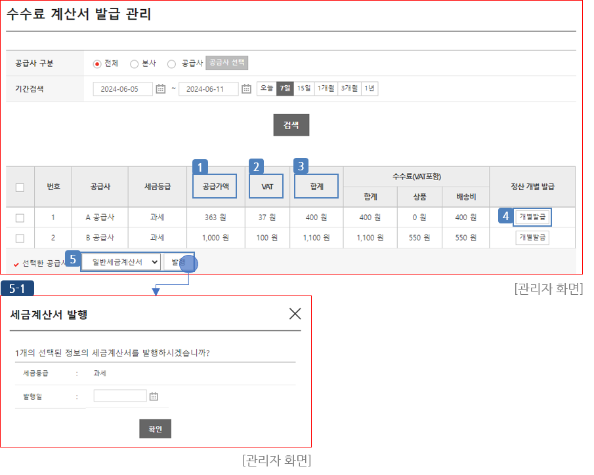This screenshot has width=594, height=475.
Task: Set period to 3개월
Action: click(x=349, y=88)
